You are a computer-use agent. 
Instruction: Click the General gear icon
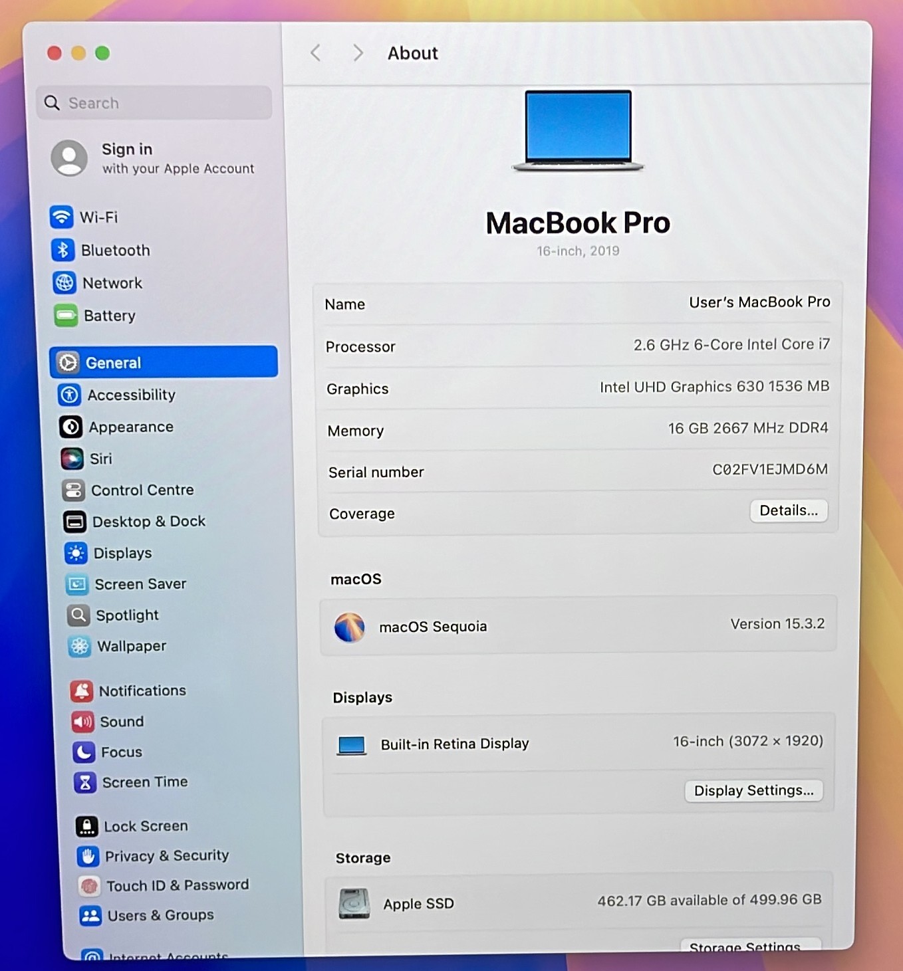(68, 362)
